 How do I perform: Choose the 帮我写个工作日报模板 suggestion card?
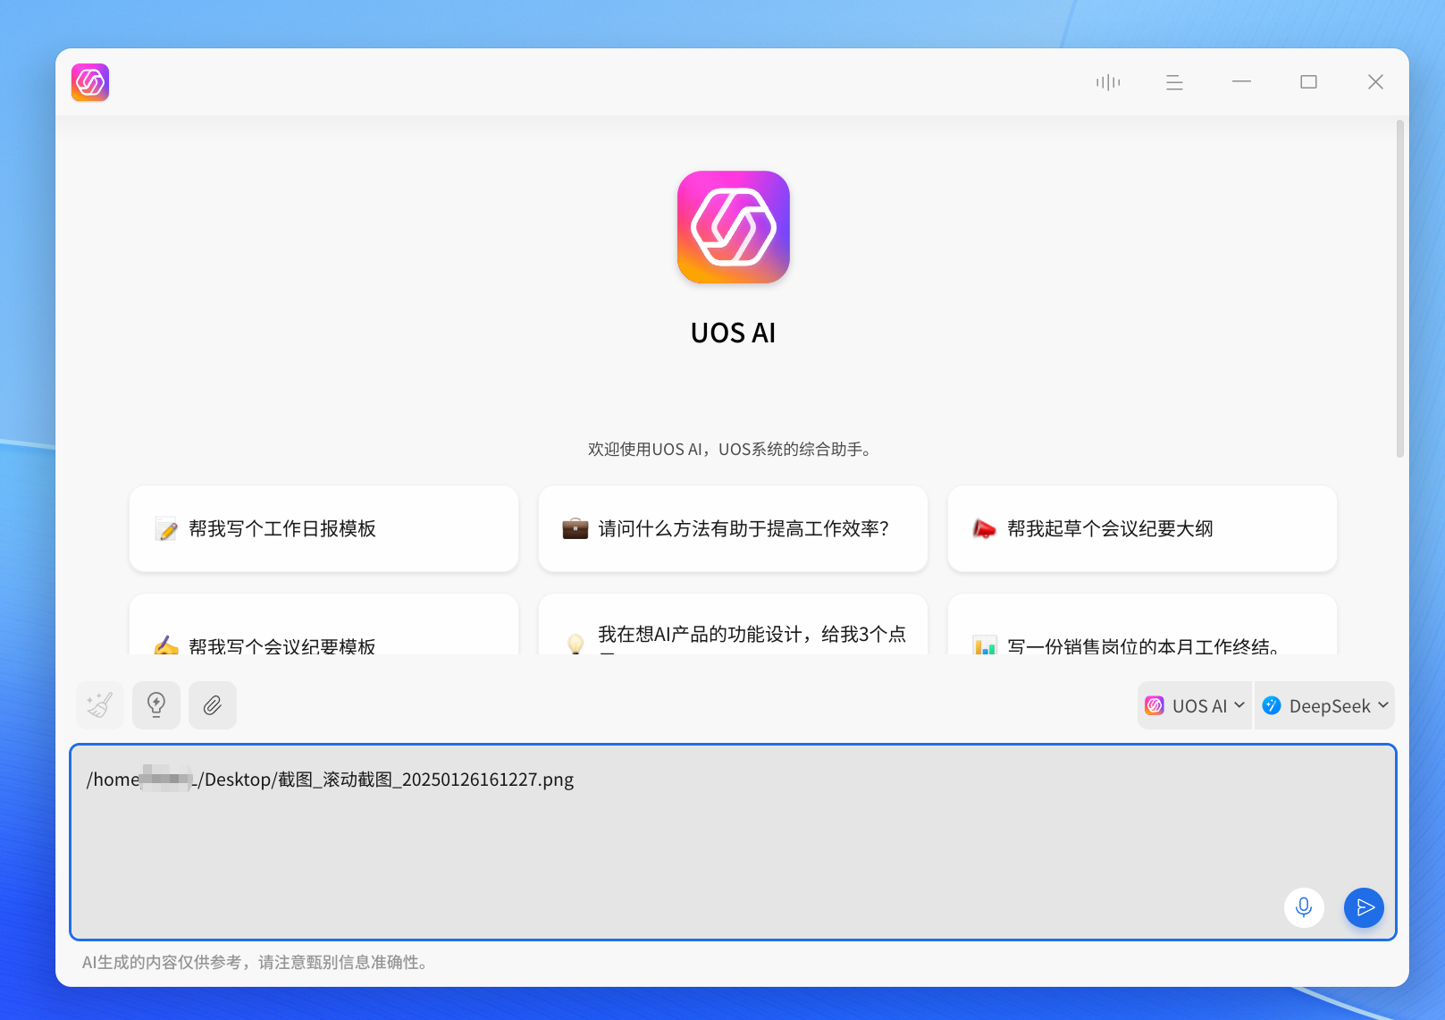click(323, 528)
